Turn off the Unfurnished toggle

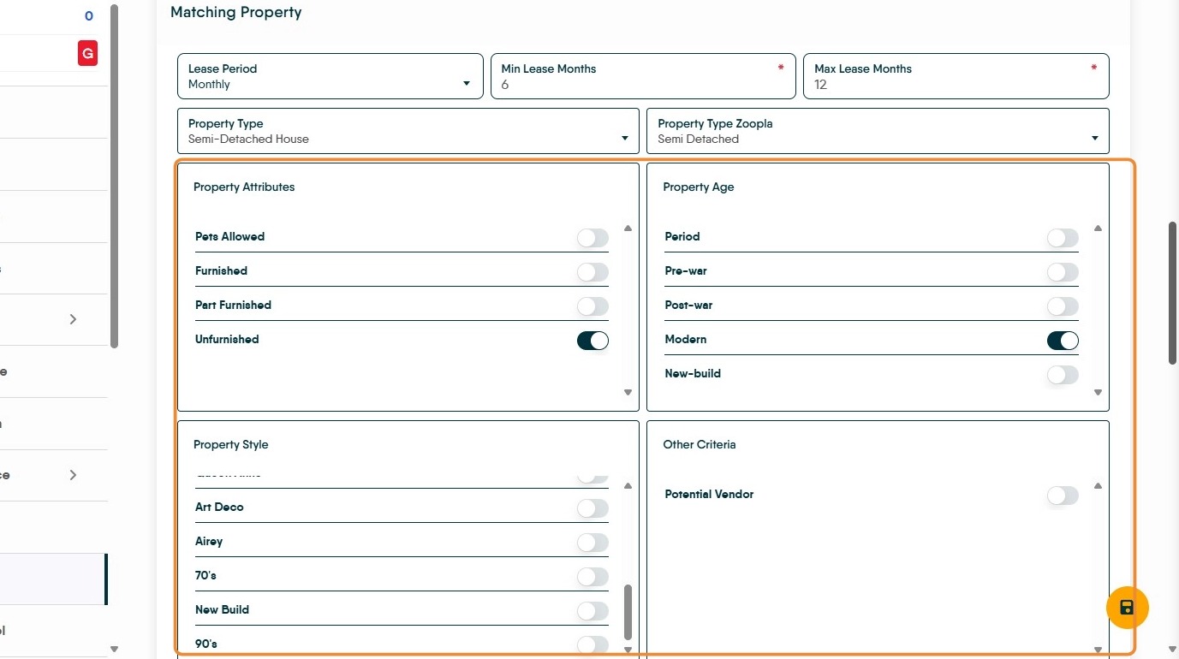tap(592, 341)
